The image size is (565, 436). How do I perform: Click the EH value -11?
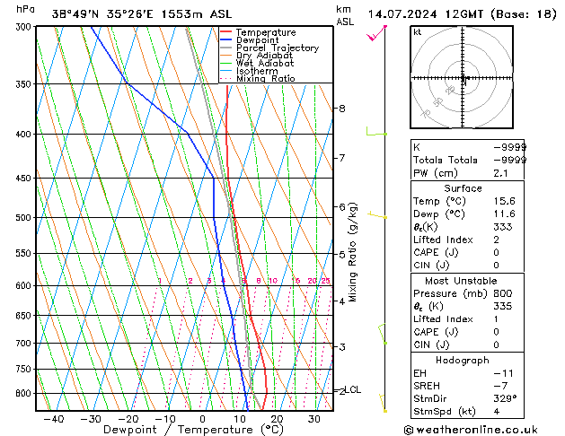click(x=503, y=373)
